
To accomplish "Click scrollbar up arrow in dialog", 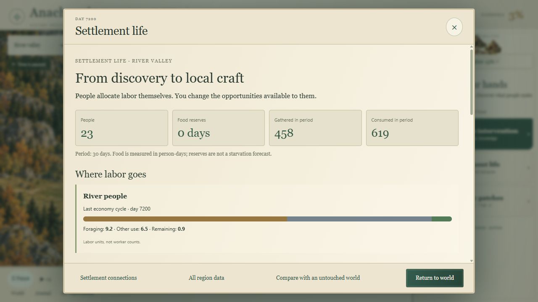I will 472,47.
